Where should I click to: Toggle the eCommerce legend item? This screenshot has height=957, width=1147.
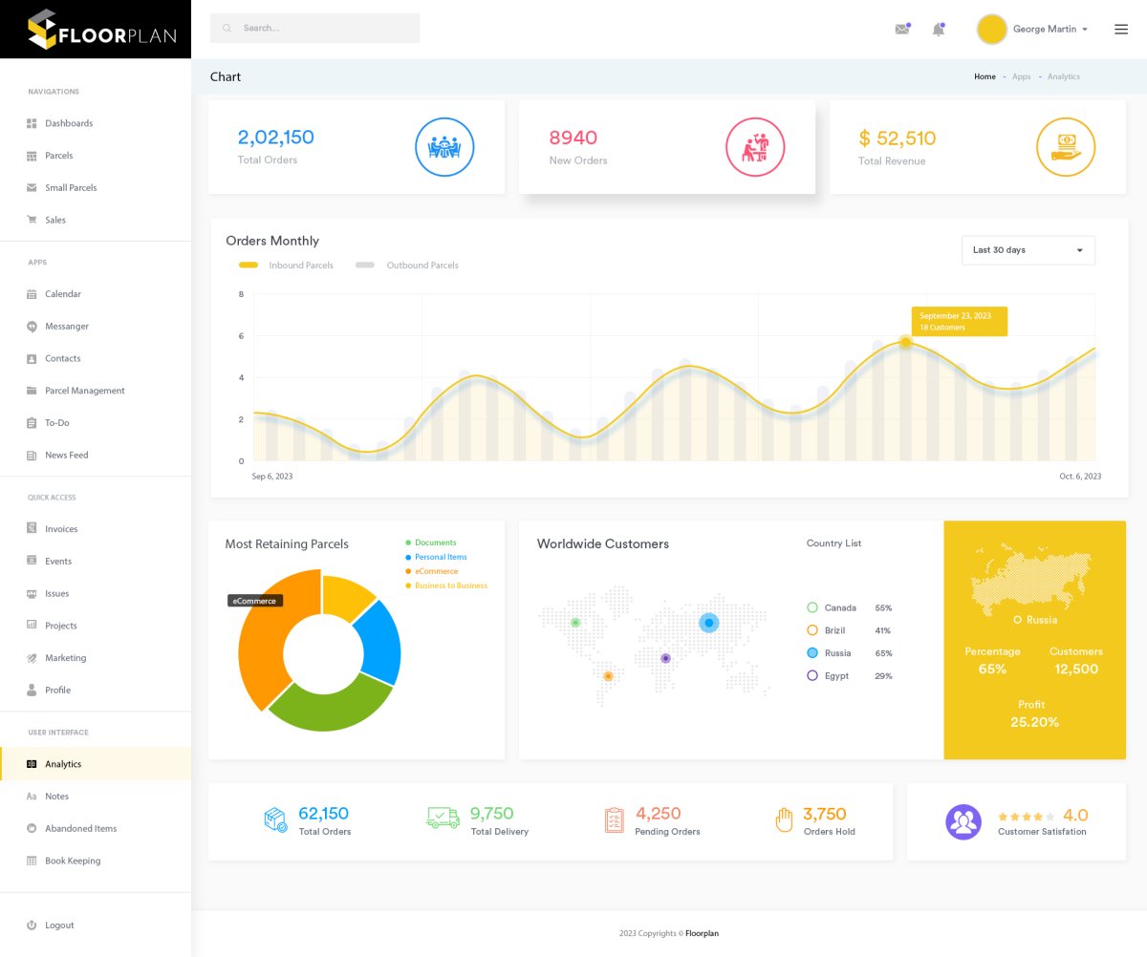pos(435,571)
